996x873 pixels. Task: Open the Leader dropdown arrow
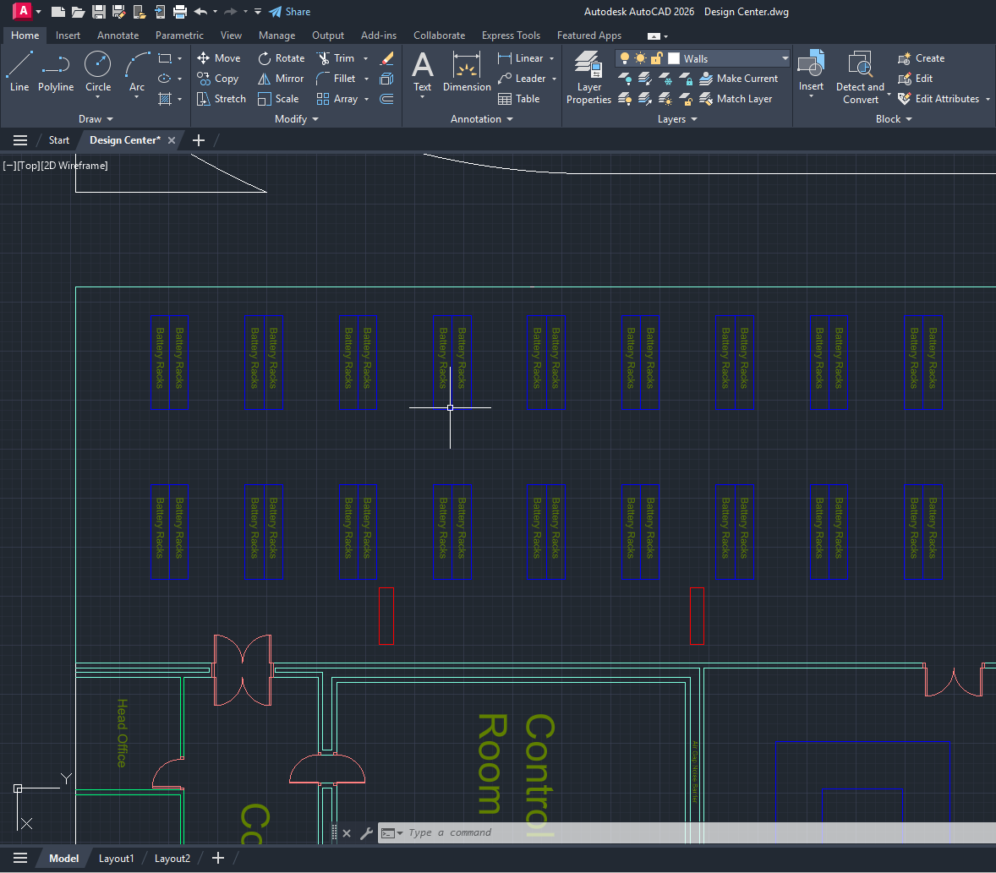(554, 79)
